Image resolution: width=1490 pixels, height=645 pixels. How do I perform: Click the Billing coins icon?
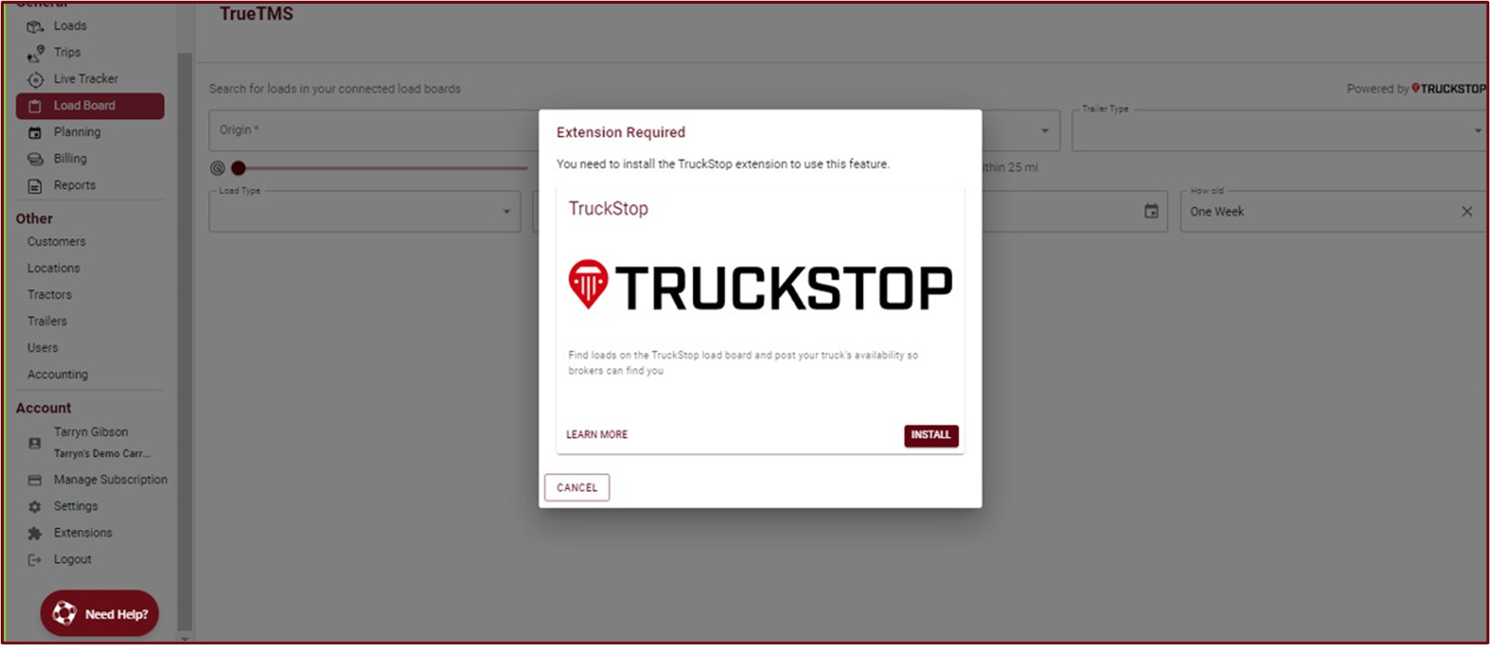(35, 159)
